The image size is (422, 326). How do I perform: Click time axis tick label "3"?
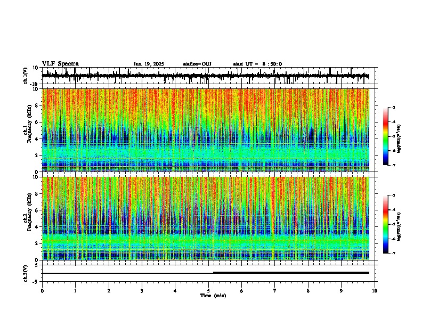pyautogui.click(x=142, y=291)
